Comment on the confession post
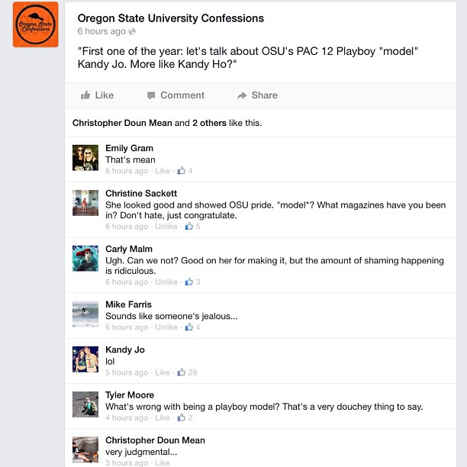The height and width of the screenshot is (467, 467). tap(176, 95)
